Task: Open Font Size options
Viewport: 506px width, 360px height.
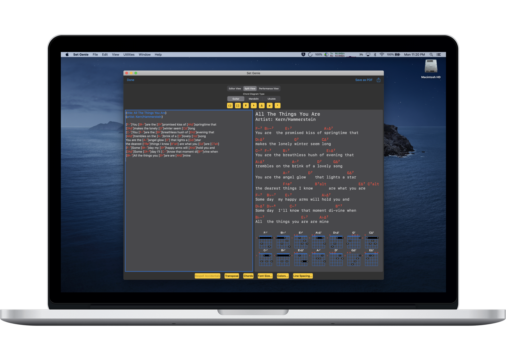Action: click(265, 276)
